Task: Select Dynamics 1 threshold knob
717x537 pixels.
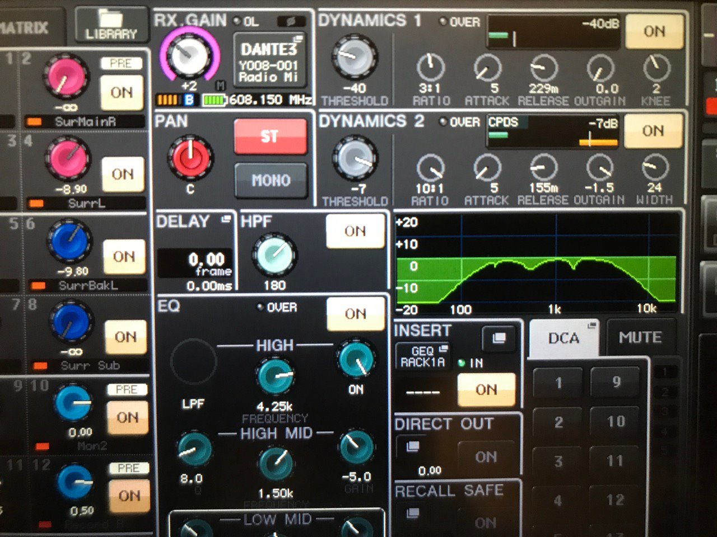Action: [x=355, y=57]
